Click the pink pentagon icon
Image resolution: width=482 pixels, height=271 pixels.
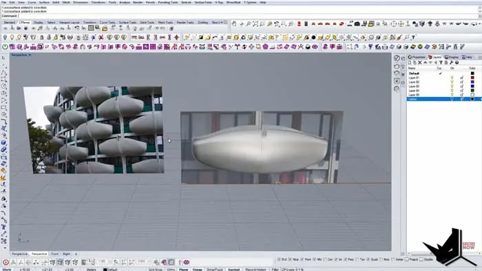click(265, 47)
